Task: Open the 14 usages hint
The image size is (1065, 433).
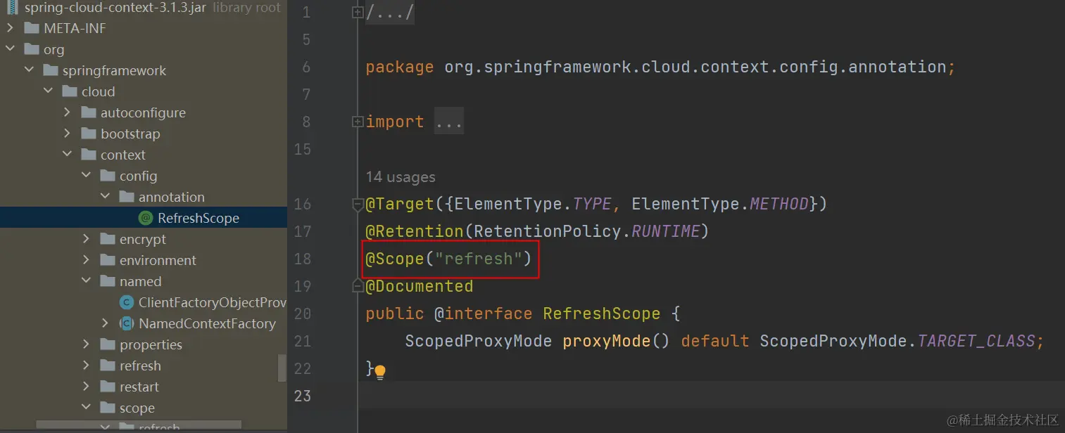Action: (x=400, y=177)
